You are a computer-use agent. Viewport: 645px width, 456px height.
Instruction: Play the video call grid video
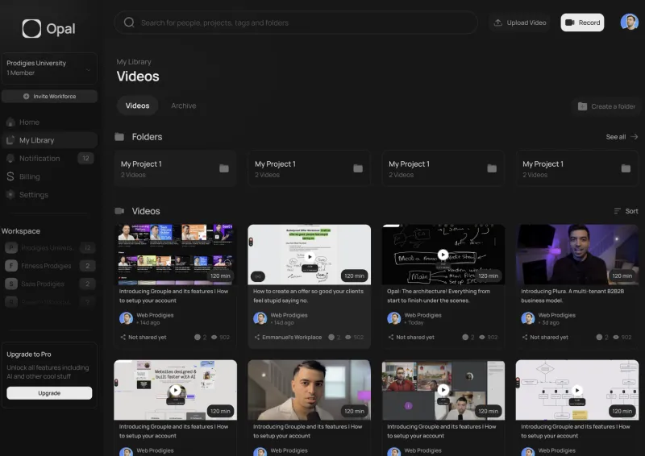pyautogui.click(x=443, y=389)
